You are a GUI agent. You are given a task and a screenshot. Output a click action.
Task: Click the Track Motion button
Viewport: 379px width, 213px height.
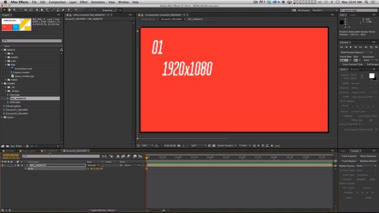pos(349,161)
